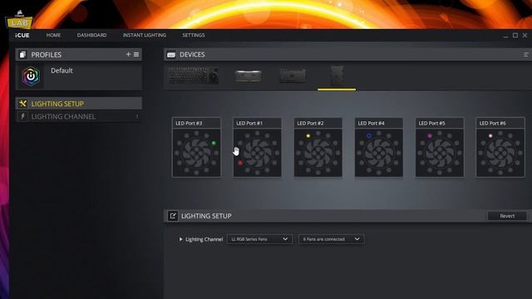Select the keyboard device thumbnail
532x299 pixels.
coord(193,76)
